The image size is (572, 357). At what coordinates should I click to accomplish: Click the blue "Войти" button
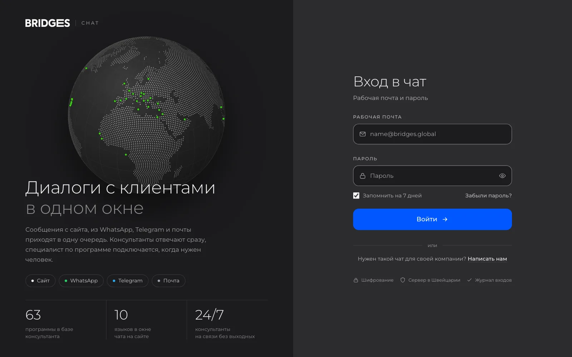click(x=433, y=219)
